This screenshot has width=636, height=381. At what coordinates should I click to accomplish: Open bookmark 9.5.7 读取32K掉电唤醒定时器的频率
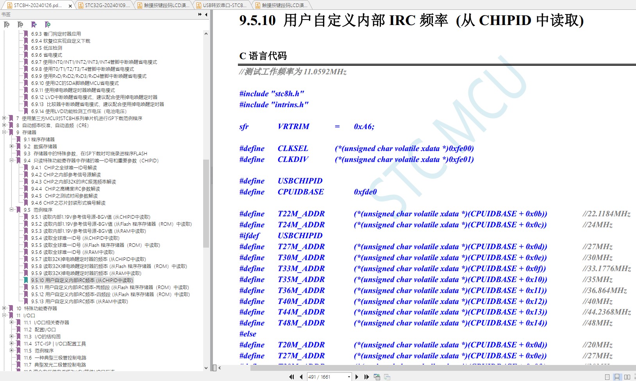(x=89, y=259)
